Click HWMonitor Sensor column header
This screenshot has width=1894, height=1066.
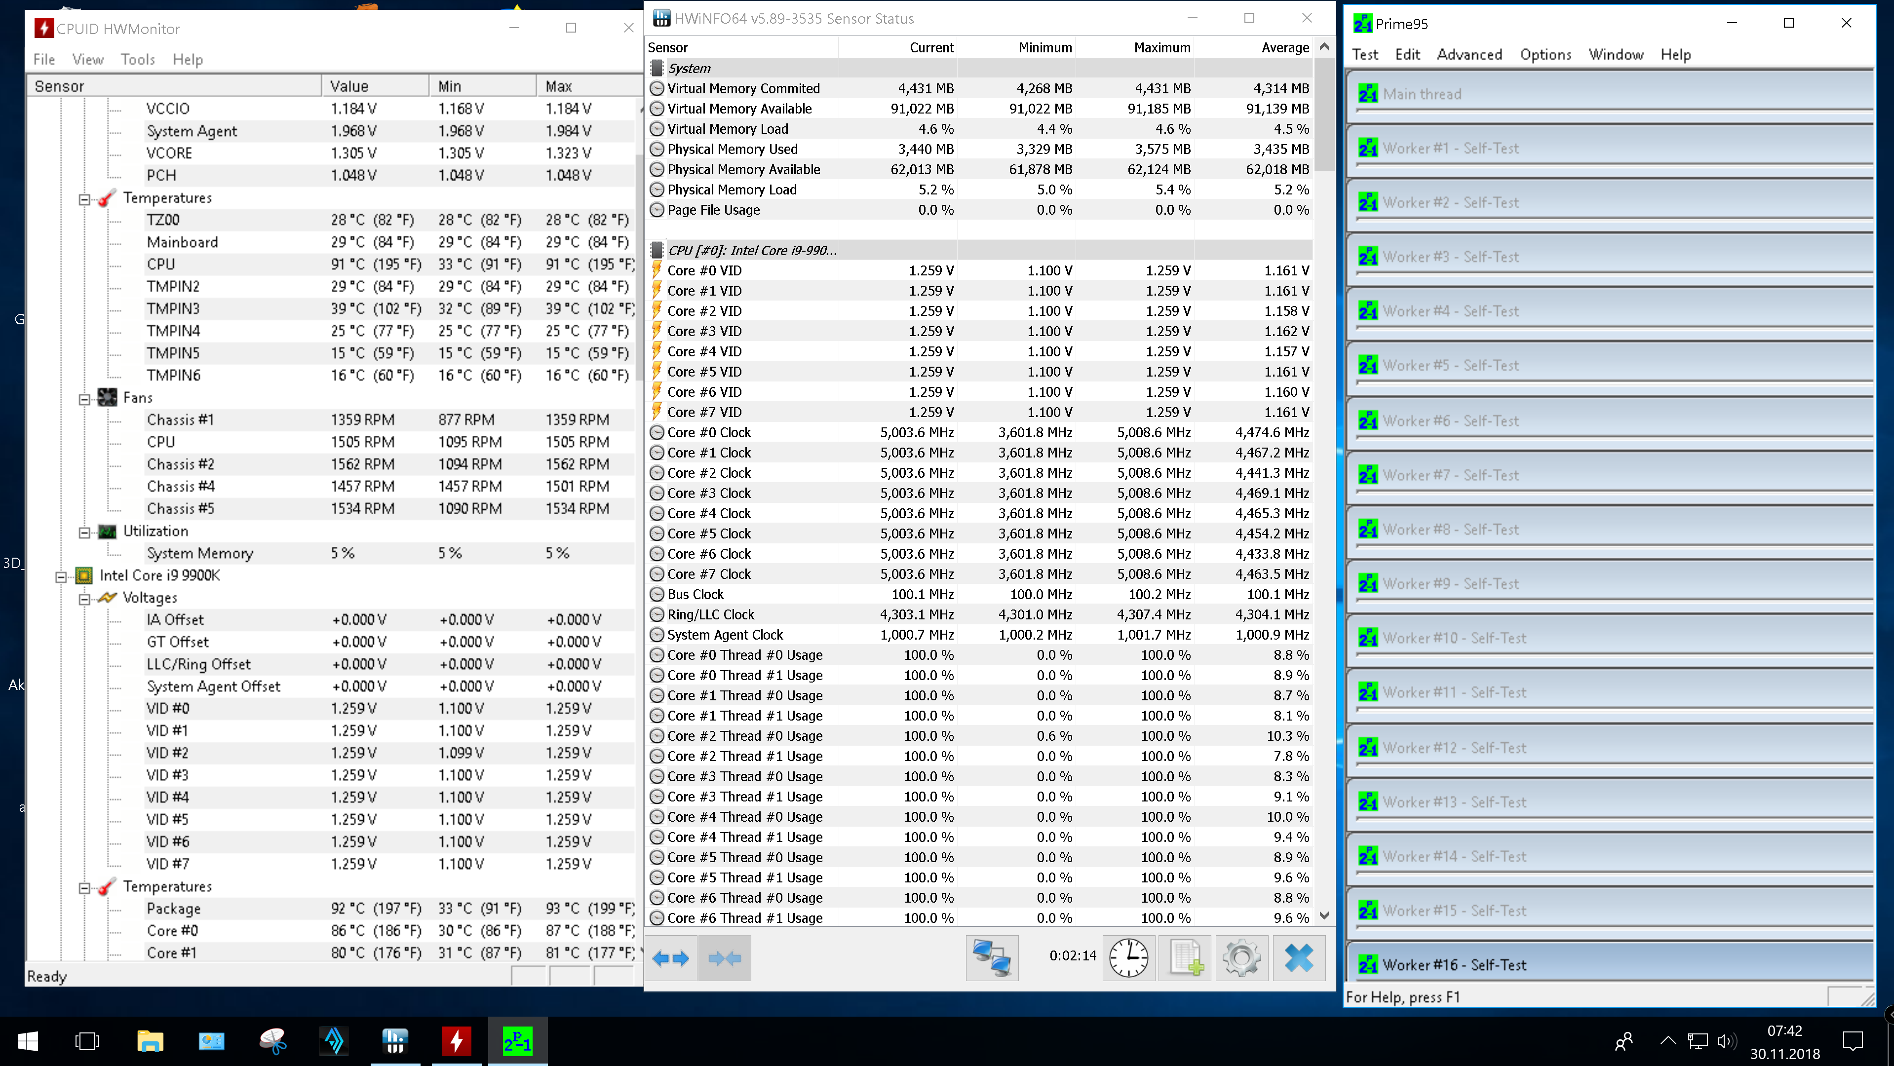tap(175, 86)
